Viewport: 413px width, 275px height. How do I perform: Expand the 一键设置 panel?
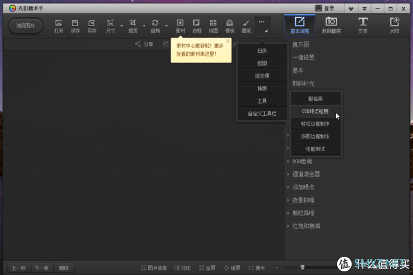click(347, 58)
